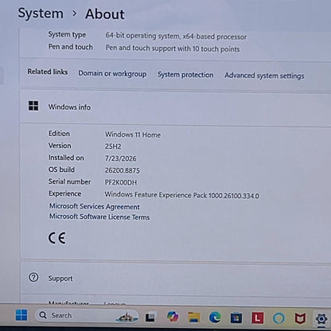Collapse the Windows info section
331x331 pixels.
tap(176, 107)
